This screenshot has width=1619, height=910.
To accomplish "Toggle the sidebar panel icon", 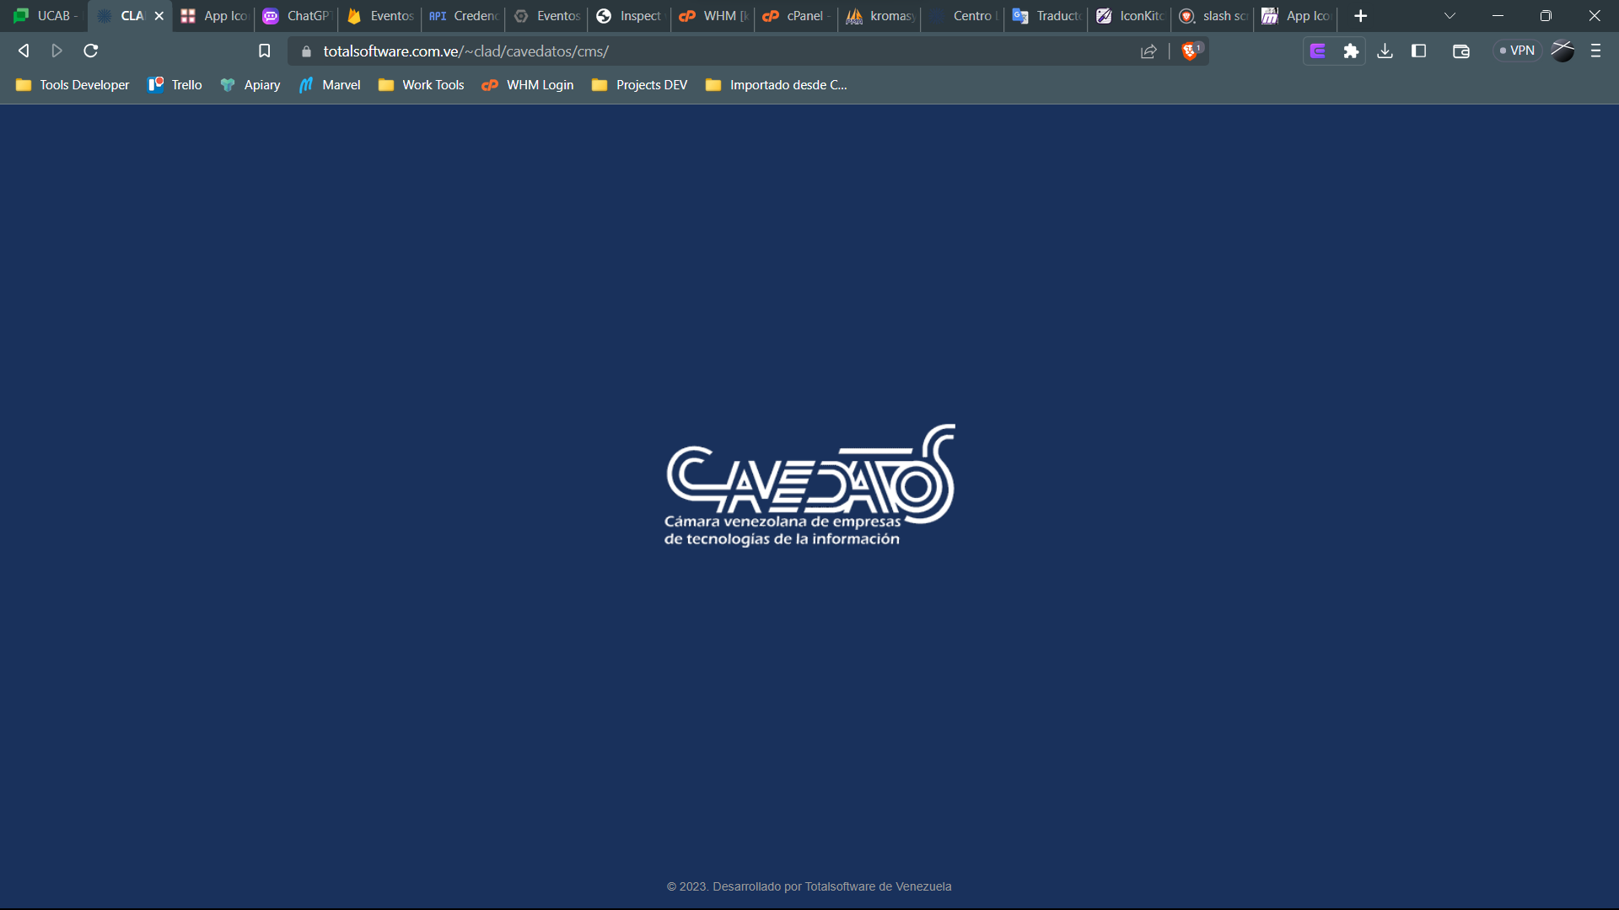I will point(1419,51).
